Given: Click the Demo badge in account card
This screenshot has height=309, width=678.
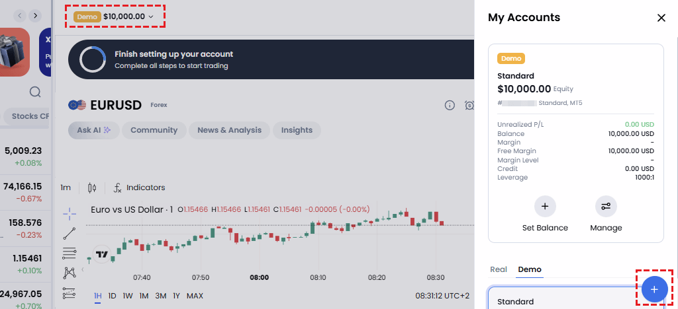Looking at the screenshot, I should click(x=510, y=59).
